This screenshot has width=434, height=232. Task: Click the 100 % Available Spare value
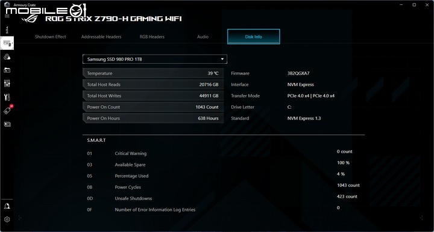(343, 163)
